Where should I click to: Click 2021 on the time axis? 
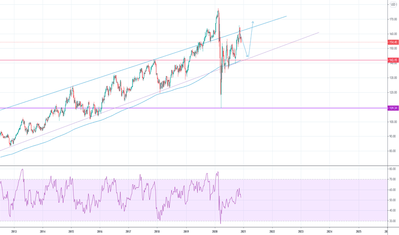coord(244,232)
